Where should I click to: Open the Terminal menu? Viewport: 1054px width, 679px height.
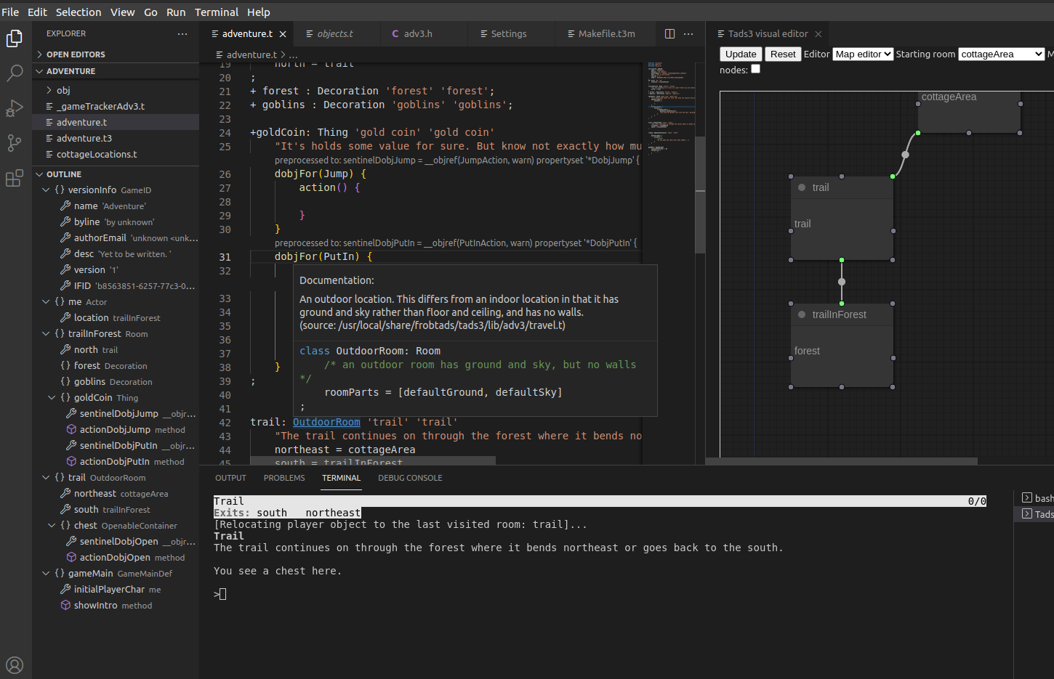point(216,12)
